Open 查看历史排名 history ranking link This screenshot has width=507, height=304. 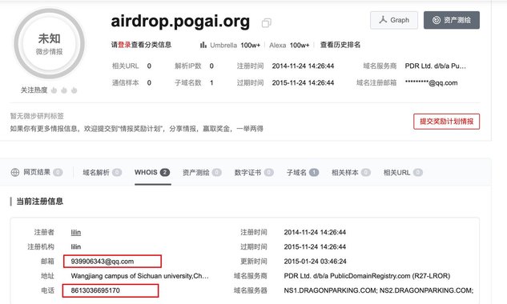tap(340, 45)
